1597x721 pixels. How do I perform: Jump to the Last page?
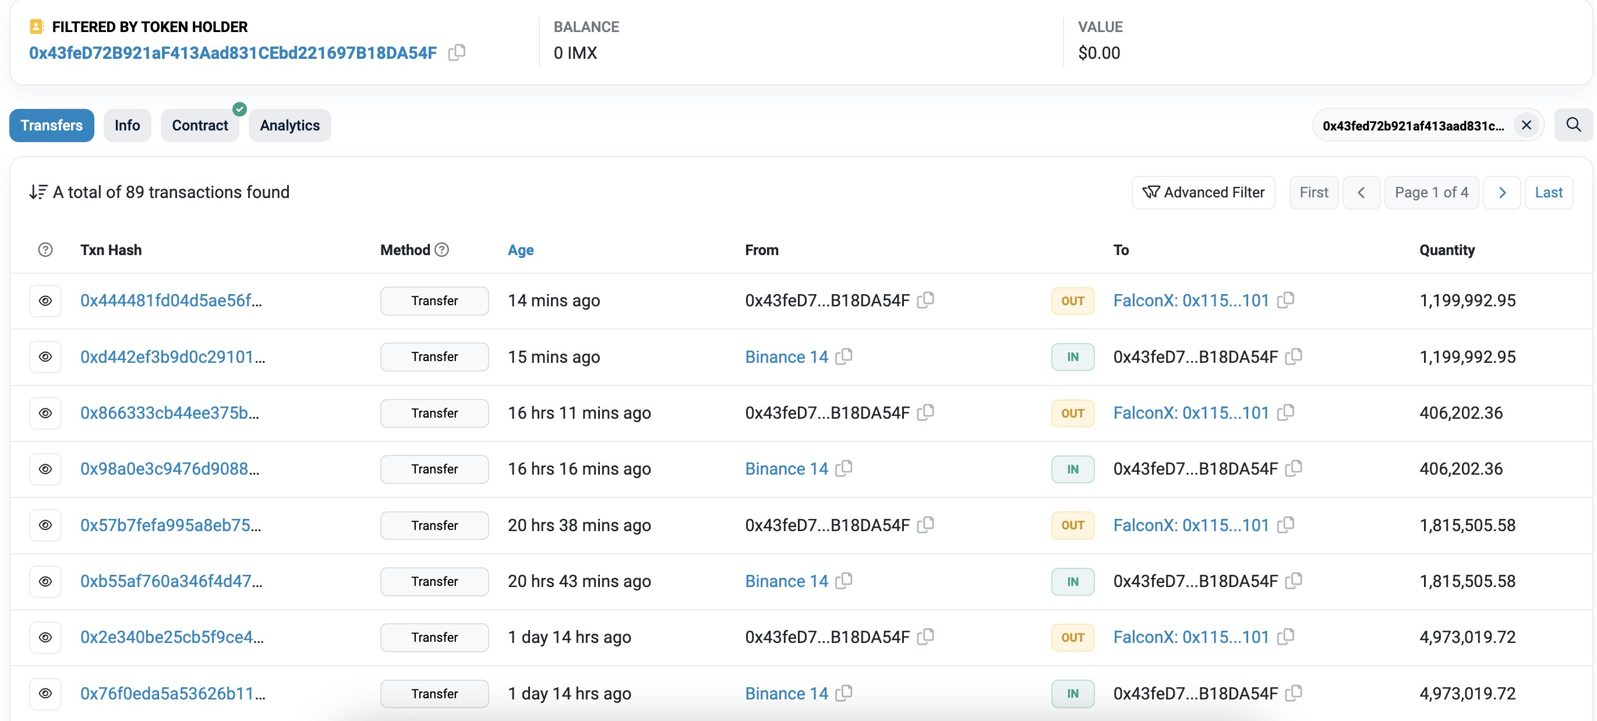point(1549,193)
